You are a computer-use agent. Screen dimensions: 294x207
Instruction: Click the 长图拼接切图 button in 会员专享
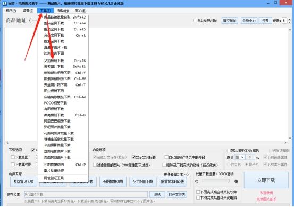tap(113, 182)
